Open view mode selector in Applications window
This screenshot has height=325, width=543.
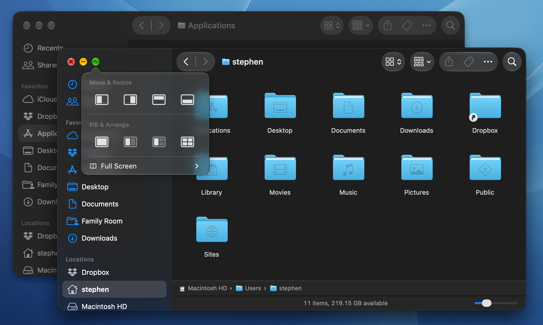pos(332,25)
